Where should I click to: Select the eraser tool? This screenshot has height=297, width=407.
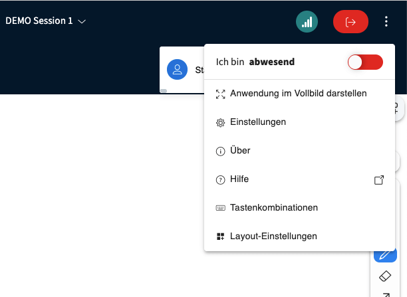pos(385,276)
